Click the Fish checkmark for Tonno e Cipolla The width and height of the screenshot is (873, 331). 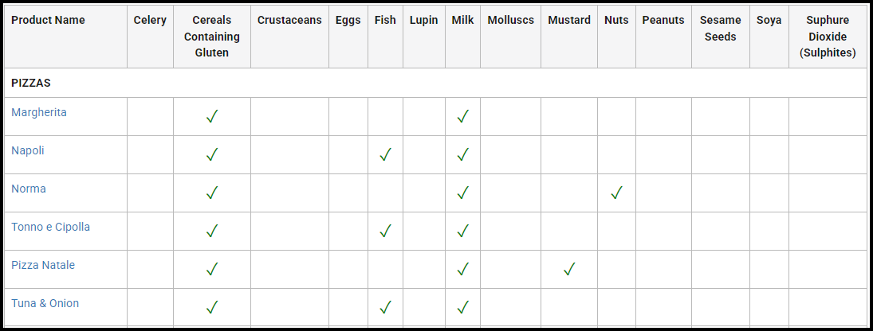point(385,231)
